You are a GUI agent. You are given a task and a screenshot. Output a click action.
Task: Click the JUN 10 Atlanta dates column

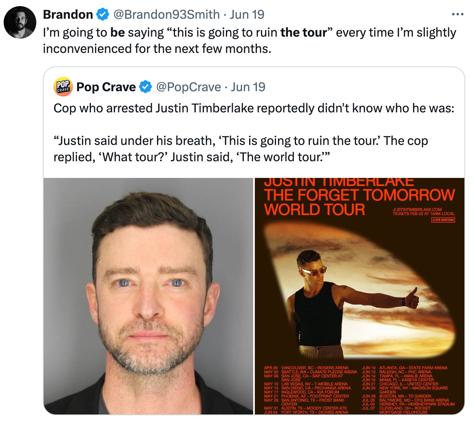409,390
